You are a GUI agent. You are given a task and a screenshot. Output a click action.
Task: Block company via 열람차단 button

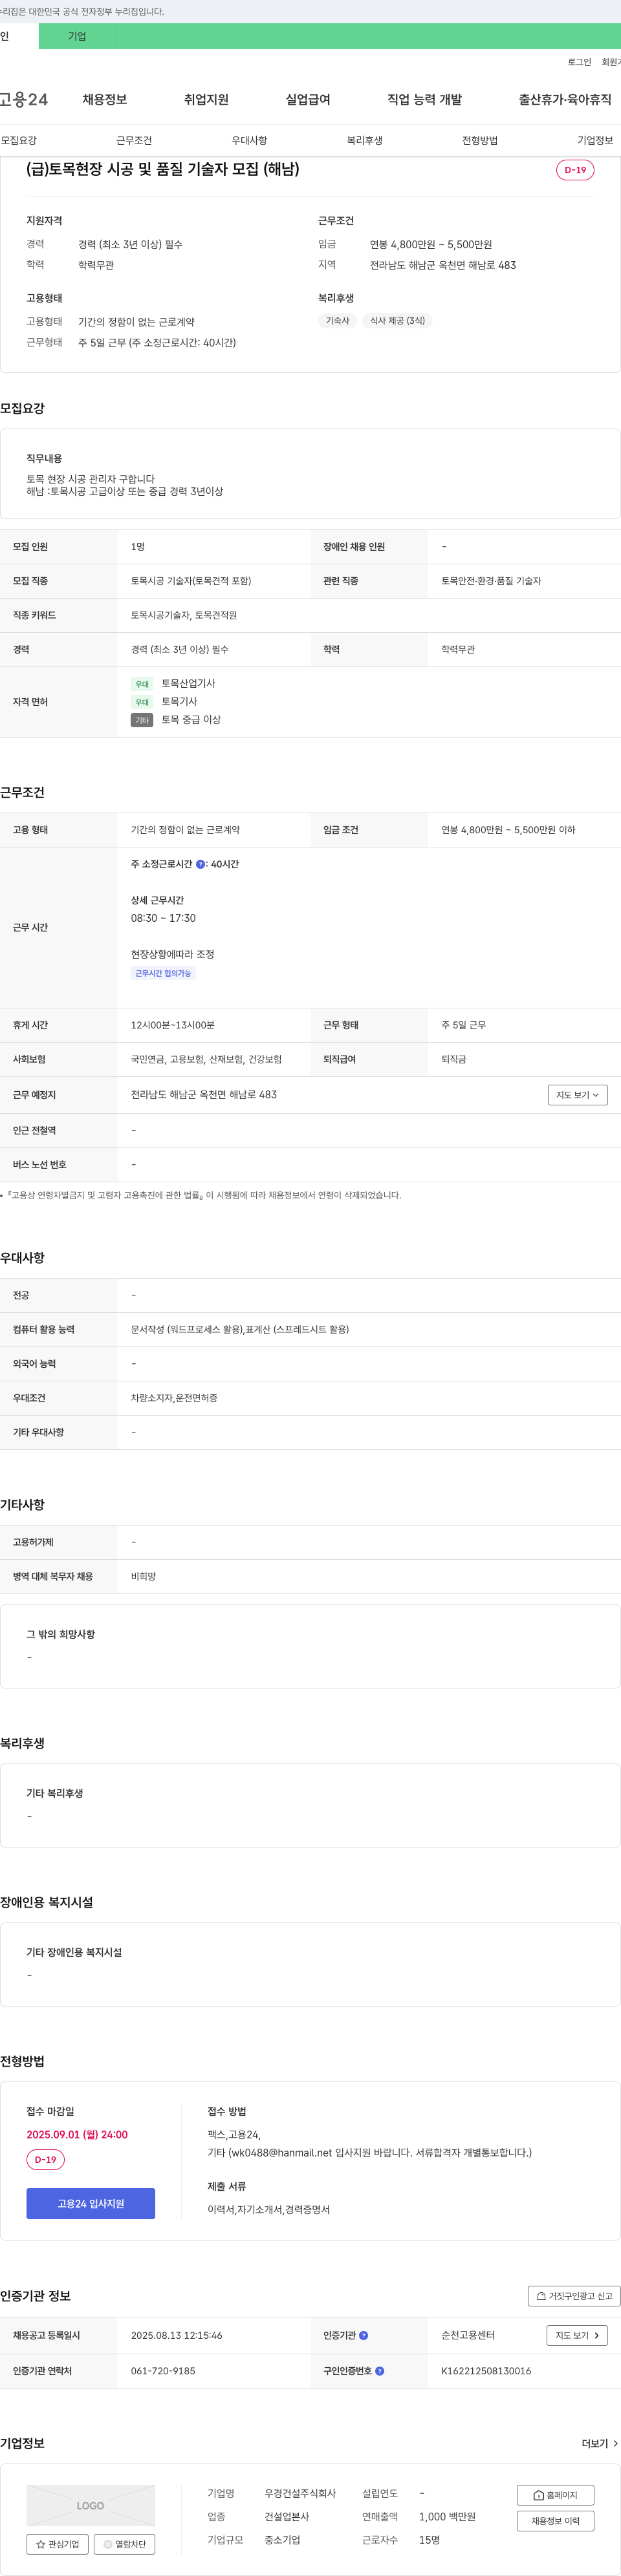124,2545
